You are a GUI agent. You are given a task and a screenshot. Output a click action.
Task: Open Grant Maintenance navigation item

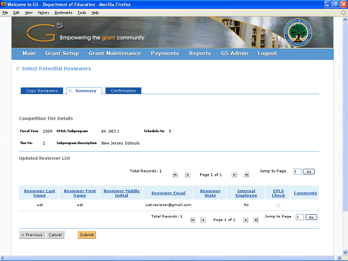click(115, 53)
